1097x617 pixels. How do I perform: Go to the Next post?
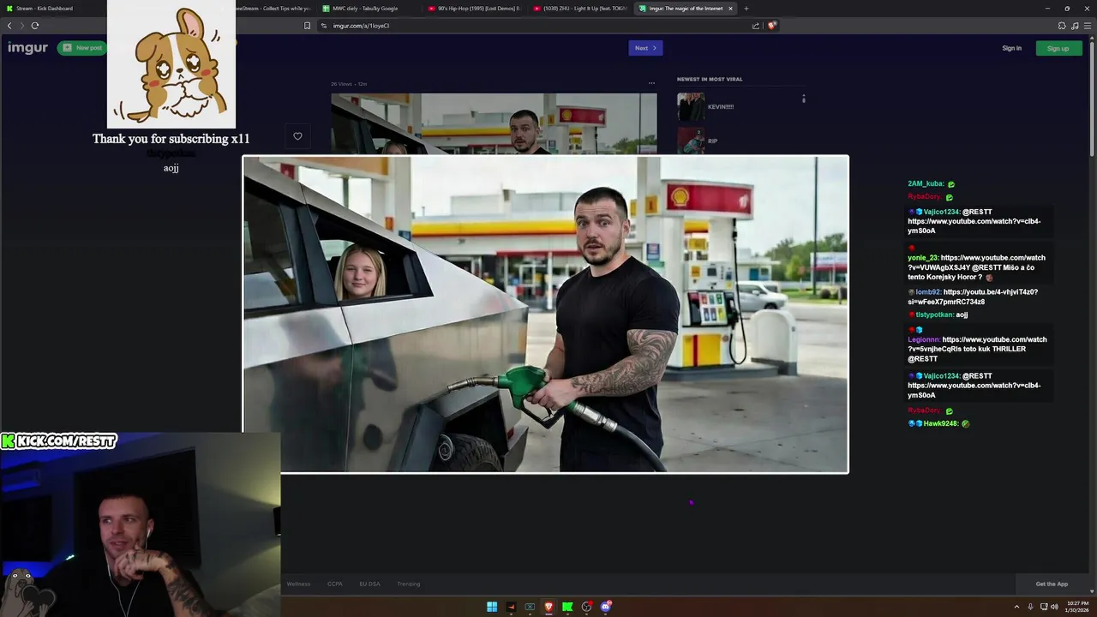(x=645, y=48)
